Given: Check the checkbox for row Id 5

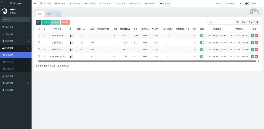Looking at the screenshot, I should 39,42.
